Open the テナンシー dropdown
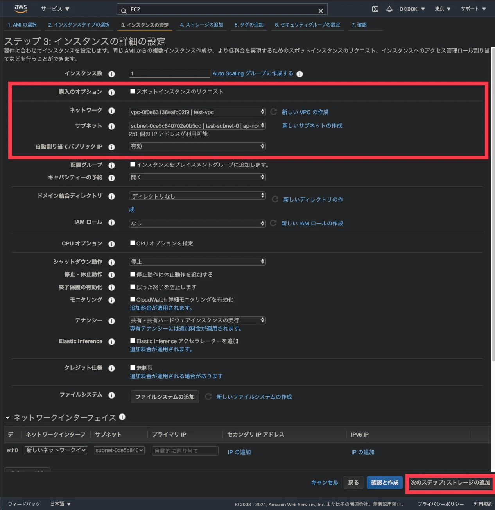 [197, 320]
